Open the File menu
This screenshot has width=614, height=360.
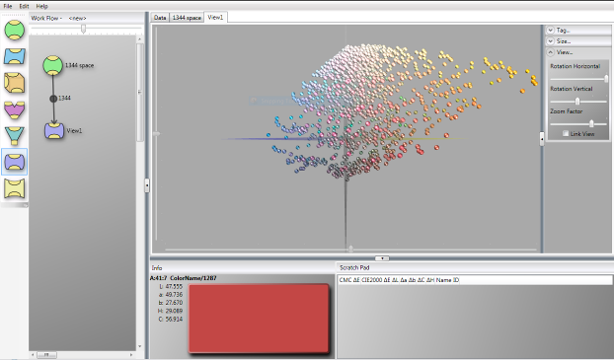pos(8,6)
